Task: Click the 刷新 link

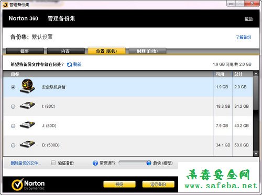Action: coord(77,64)
